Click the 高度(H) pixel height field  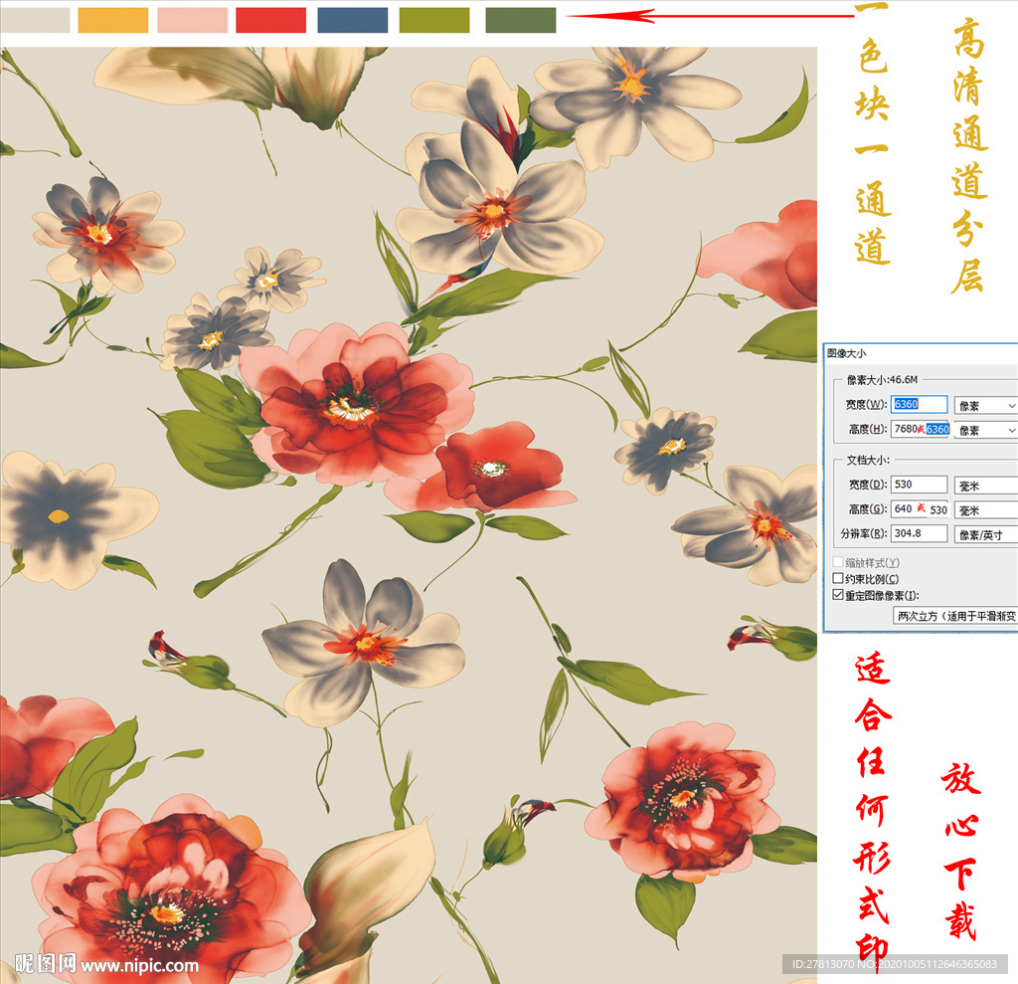point(921,429)
